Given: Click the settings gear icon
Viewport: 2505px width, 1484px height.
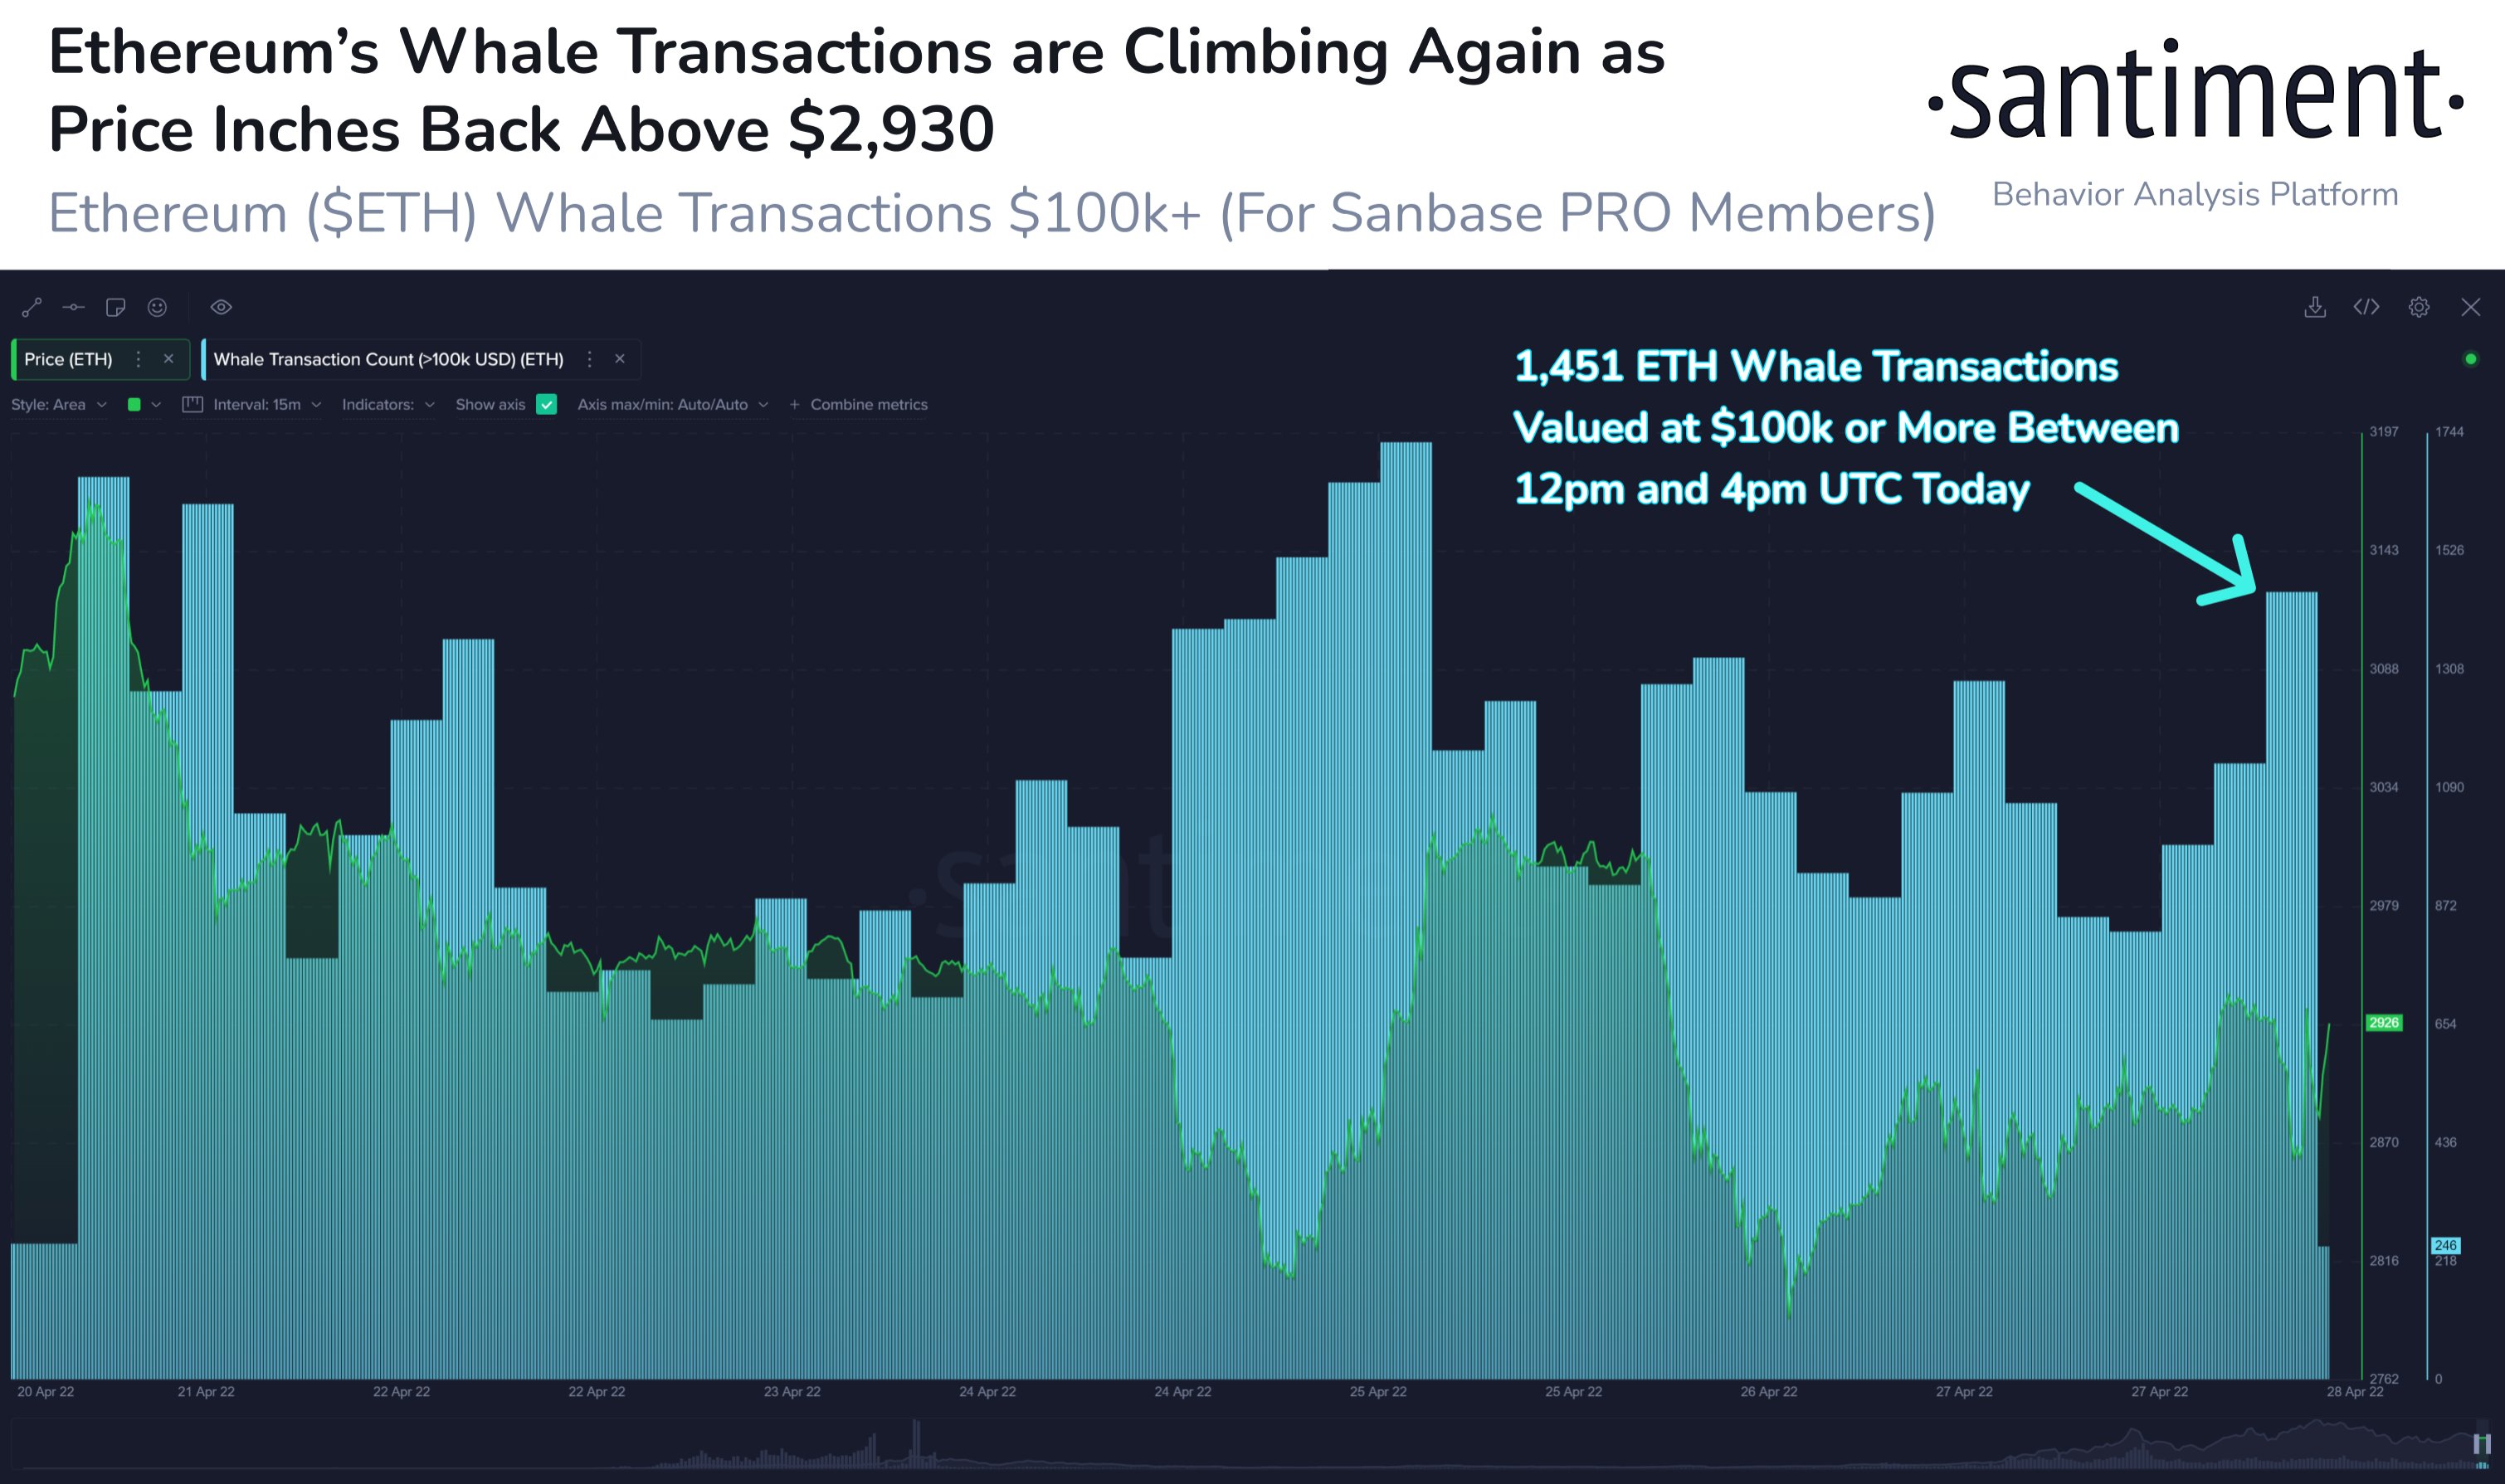Looking at the screenshot, I should [x=2420, y=304].
